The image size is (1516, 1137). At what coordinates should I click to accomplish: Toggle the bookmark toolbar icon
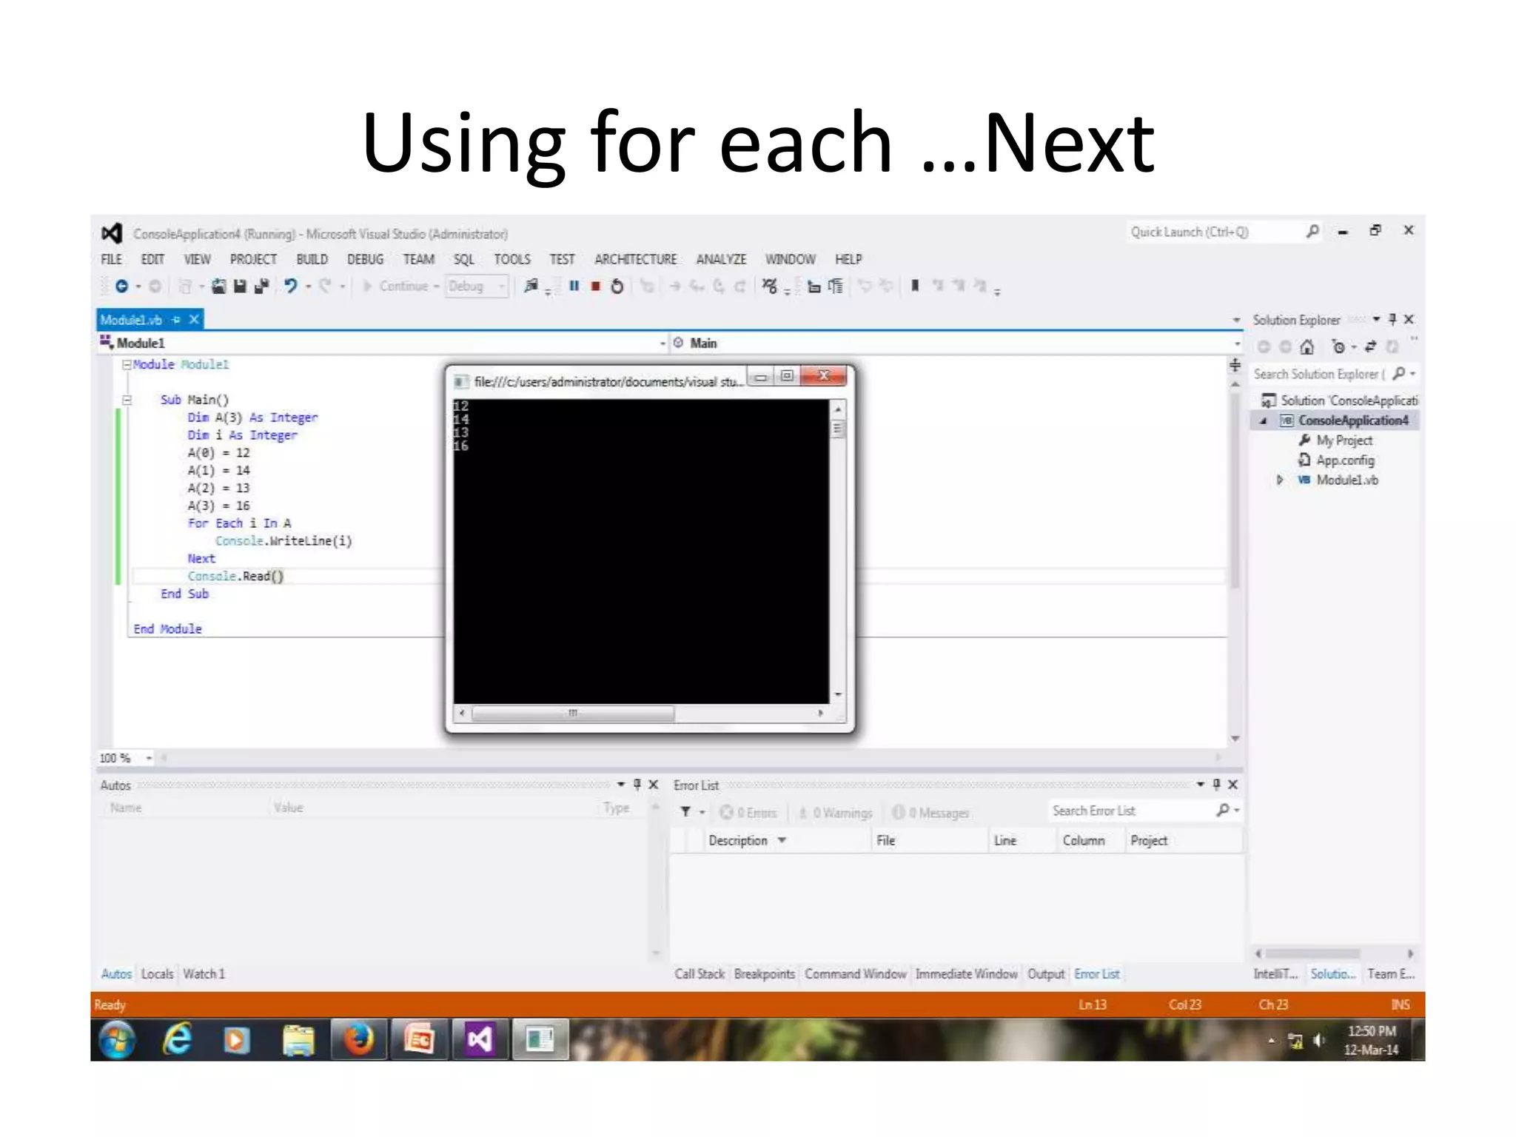click(x=915, y=286)
